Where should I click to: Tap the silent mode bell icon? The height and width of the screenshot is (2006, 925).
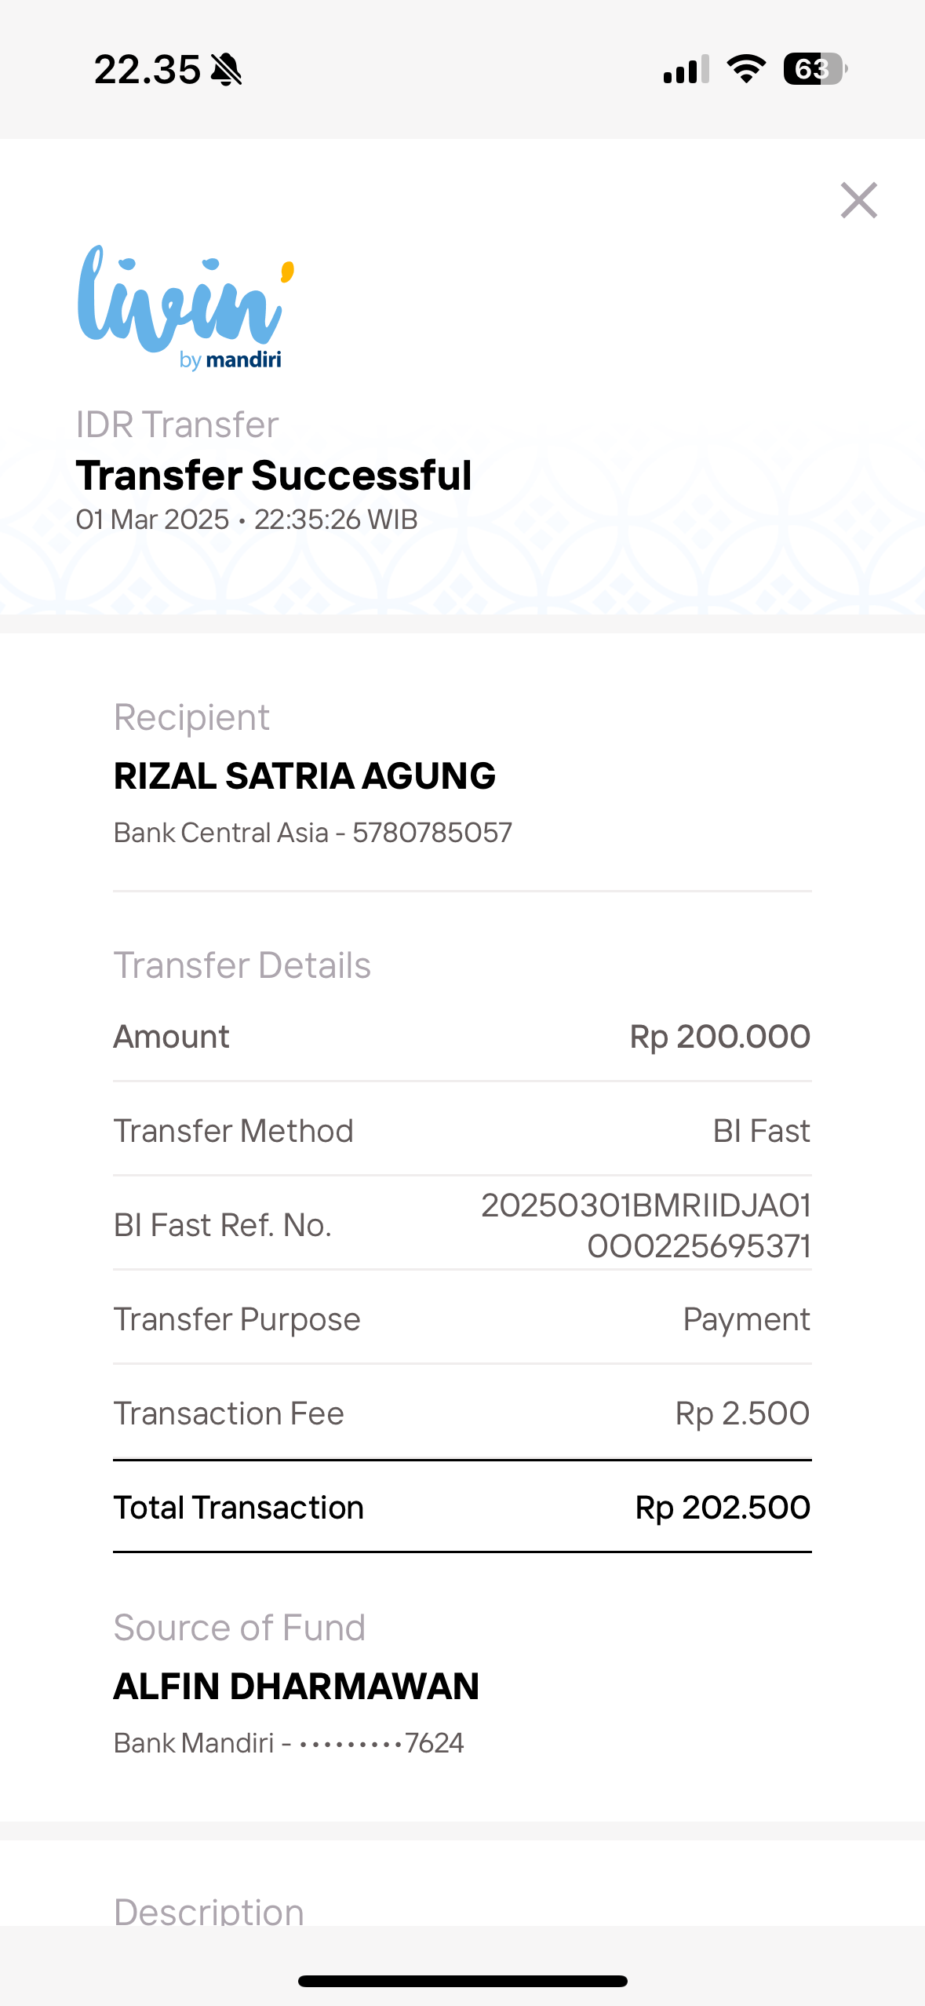coord(227,70)
